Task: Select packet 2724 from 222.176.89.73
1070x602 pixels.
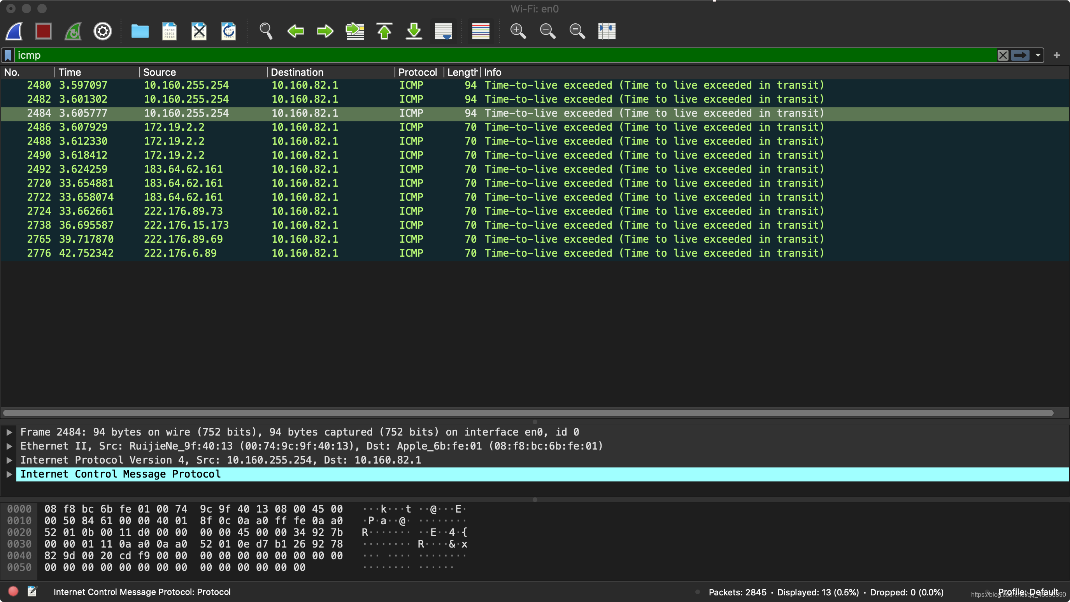Action: coord(535,211)
